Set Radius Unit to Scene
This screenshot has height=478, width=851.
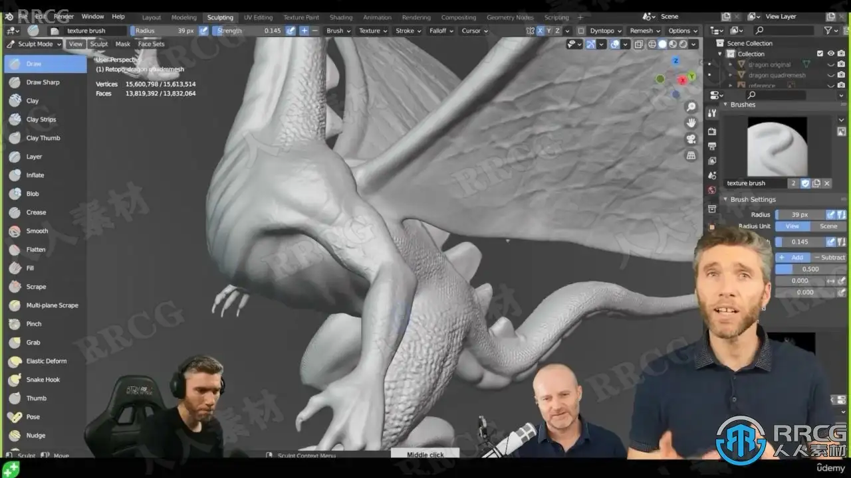coord(828,226)
